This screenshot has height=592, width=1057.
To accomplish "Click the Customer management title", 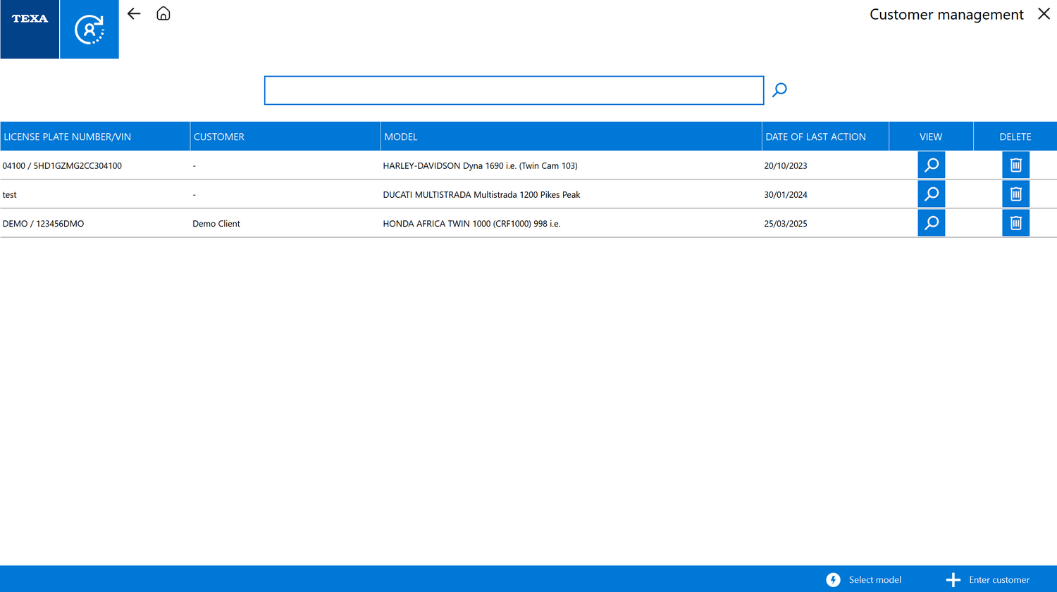I will click(x=946, y=14).
